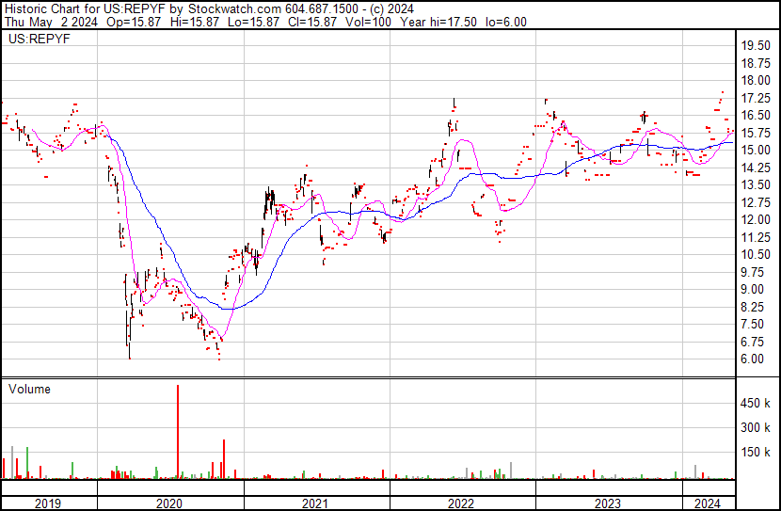The width and height of the screenshot is (781, 511).
Task: Click the 12.75 price axis label
Action: pos(756,202)
